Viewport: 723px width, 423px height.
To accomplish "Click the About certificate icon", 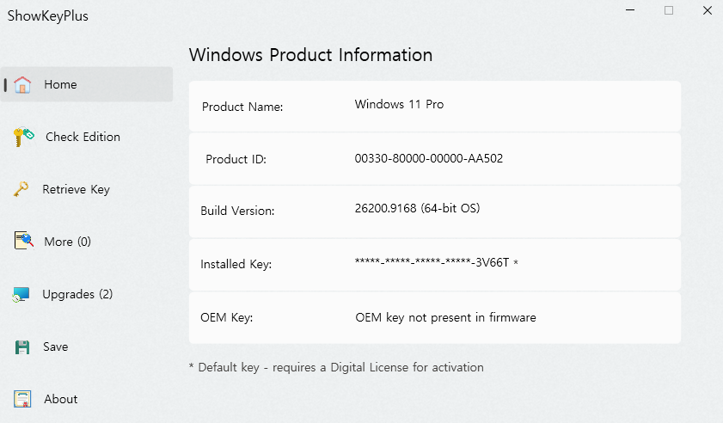I will pos(22,399).
